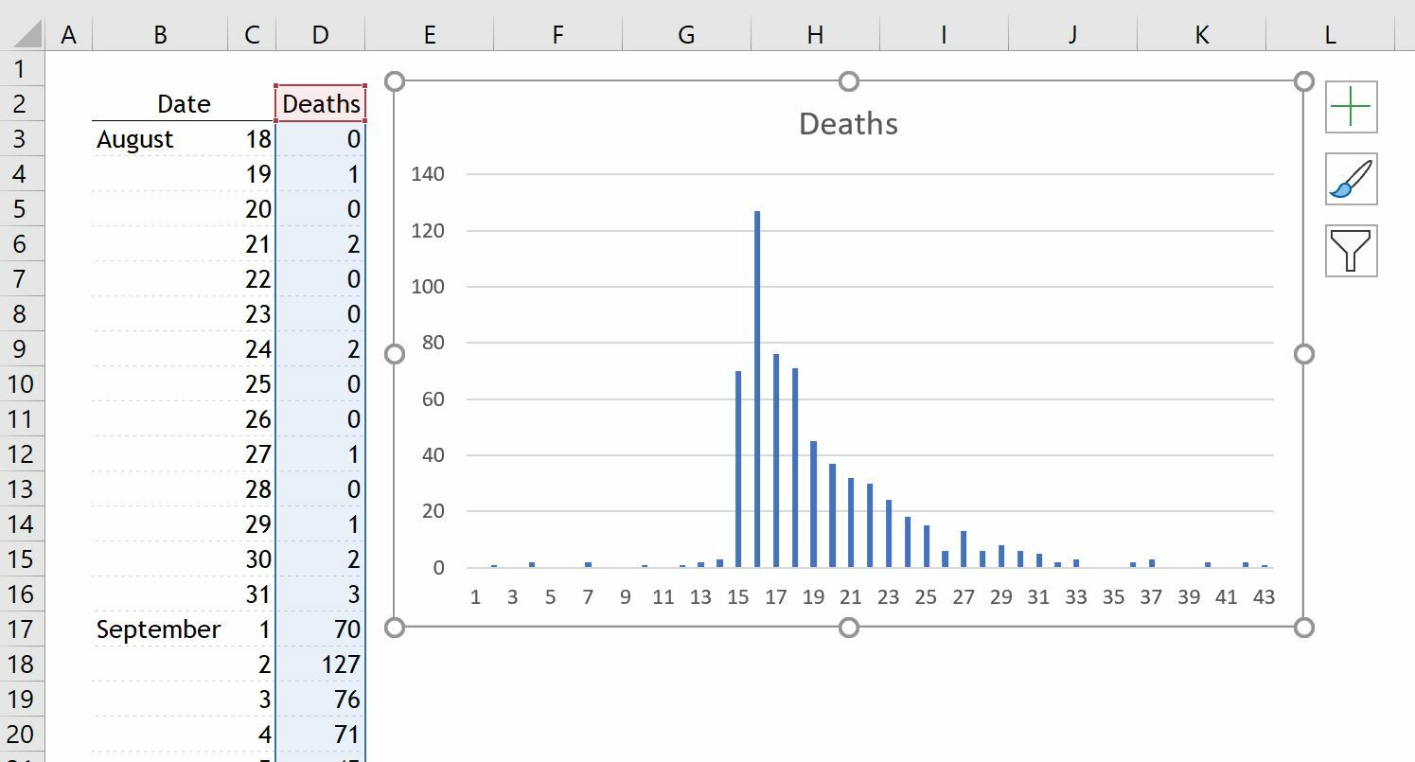Image resolution: width=1415 pixels, height=762 pixels.
Task: Open the Chart Styles paintbrush button
Action: coord(1351,179)
